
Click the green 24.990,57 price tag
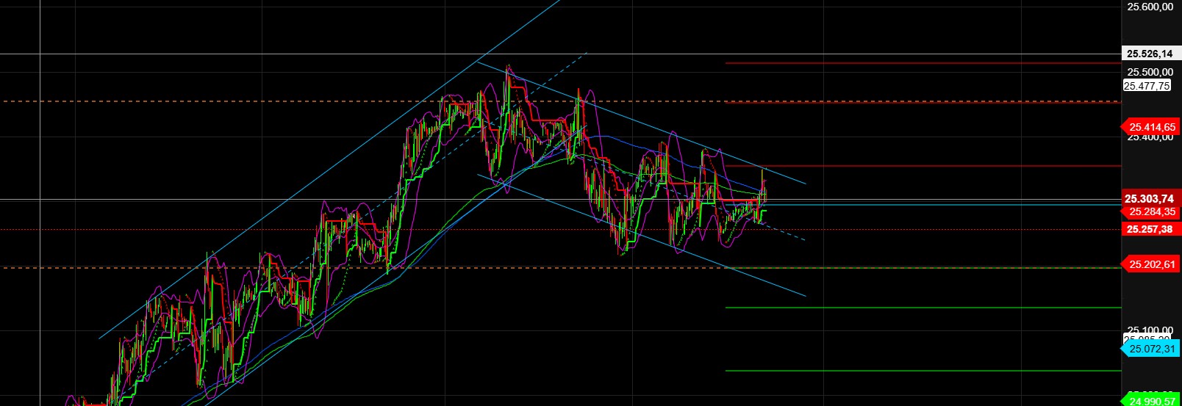pyautogui.click(x=1151, y=401)
